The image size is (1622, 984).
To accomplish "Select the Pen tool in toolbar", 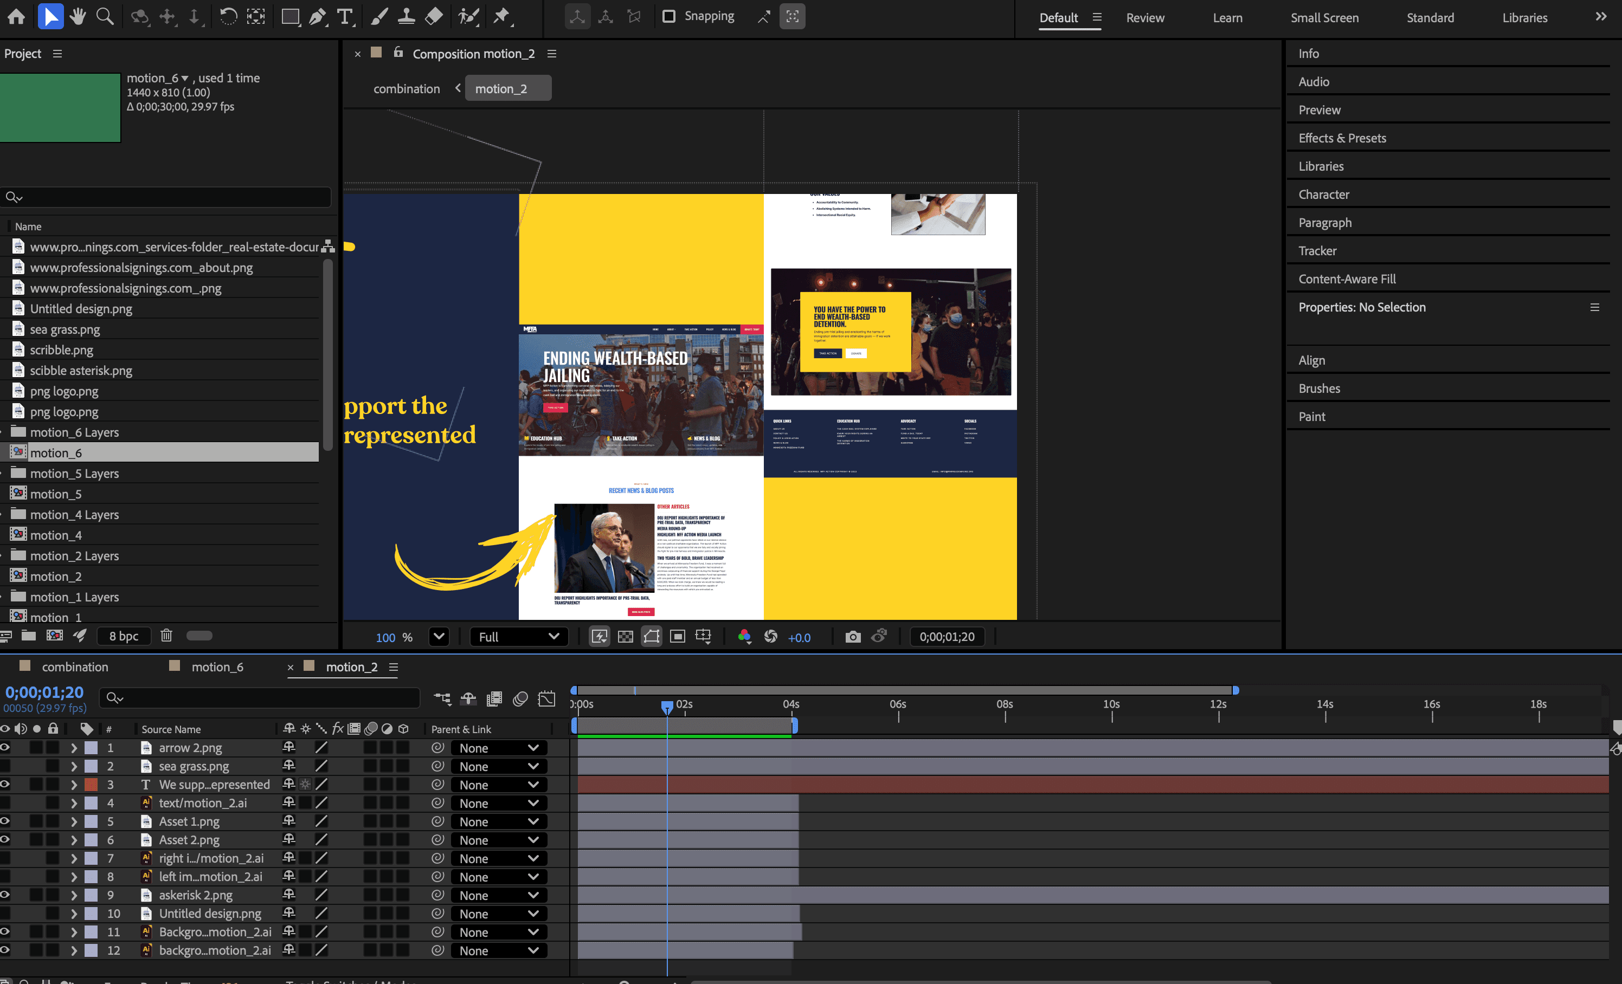I will pyautogui.click(x=317, y=17).
